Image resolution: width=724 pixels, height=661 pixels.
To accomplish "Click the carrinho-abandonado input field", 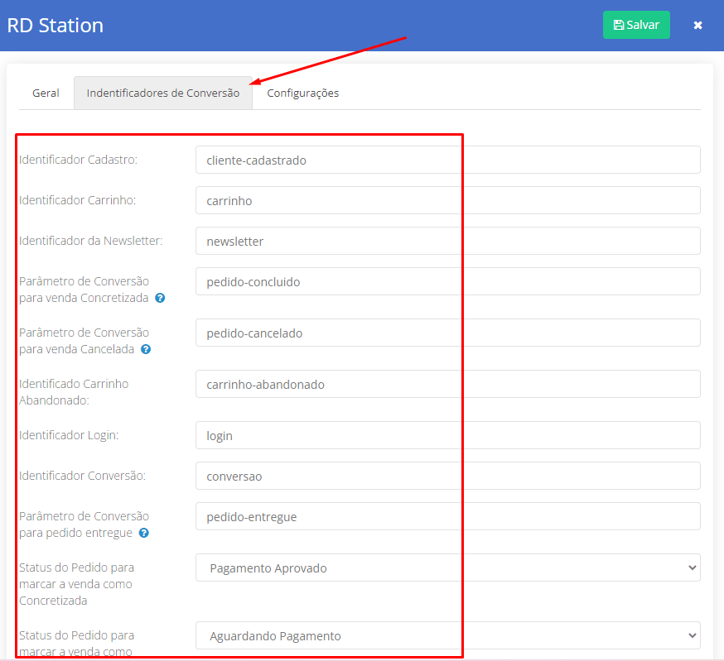I will click(x=448, y=384).
